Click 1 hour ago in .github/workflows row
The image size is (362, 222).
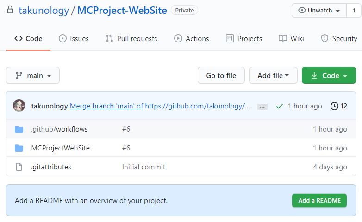[330, 129]
